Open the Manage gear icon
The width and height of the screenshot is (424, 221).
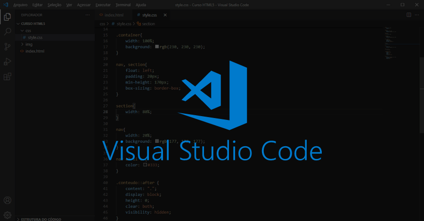[7, 215]
